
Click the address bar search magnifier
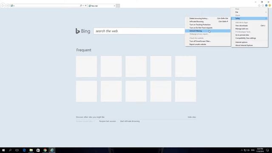[81, 6]
